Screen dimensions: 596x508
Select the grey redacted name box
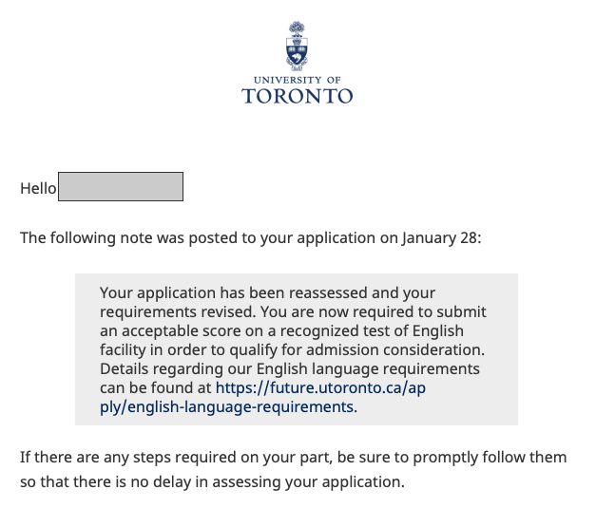[121, 186]
